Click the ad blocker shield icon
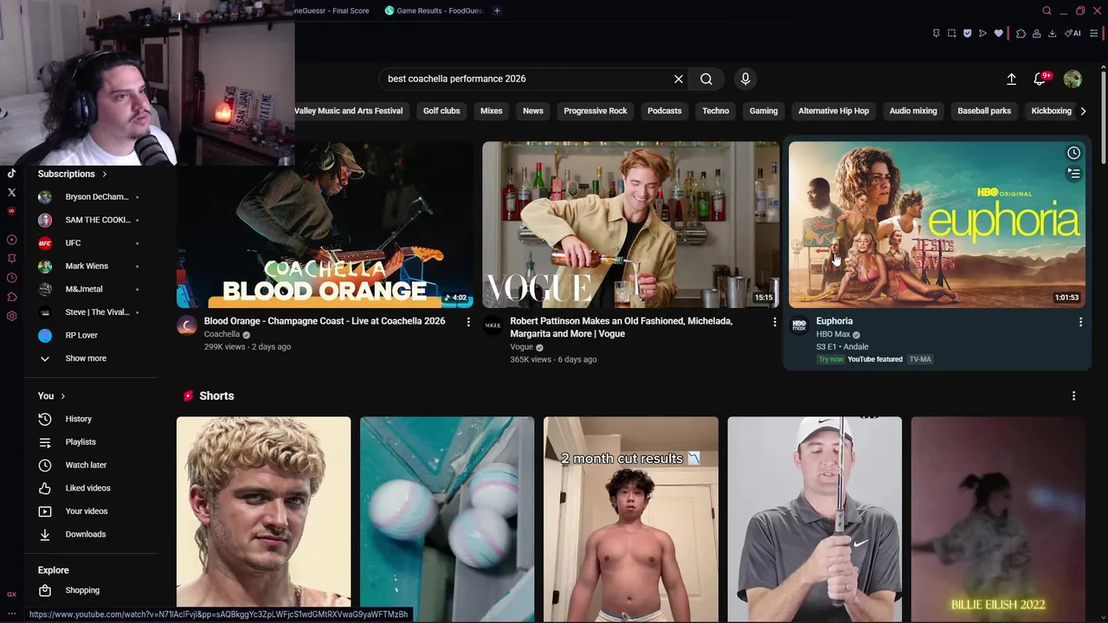 pyautogui.click(x=967, y=34)
